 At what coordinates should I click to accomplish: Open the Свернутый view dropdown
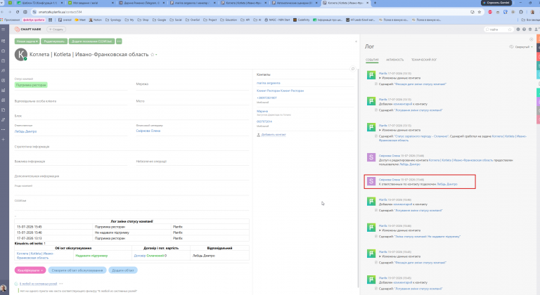coord(521,47)
